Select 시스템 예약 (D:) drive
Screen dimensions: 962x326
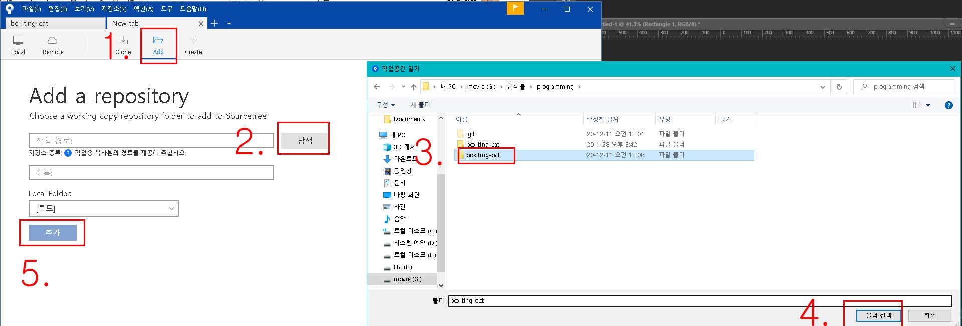pos(410,243)
